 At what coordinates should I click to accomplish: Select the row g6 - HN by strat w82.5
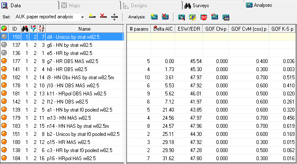62,45
